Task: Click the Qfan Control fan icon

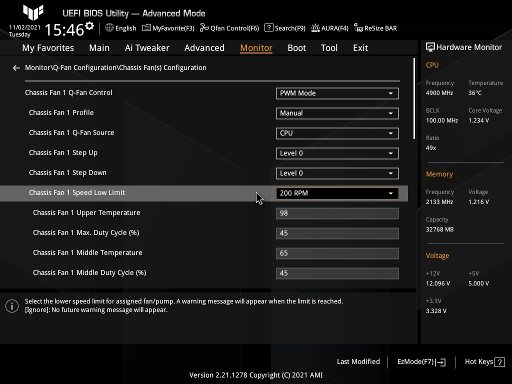Action: 204,28
